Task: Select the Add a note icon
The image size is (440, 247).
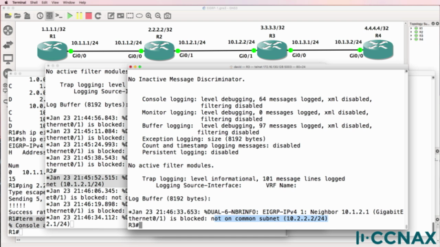Action: click(x=111, y=16)
